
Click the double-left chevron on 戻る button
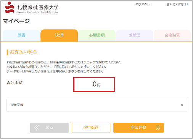coord(37,128)
